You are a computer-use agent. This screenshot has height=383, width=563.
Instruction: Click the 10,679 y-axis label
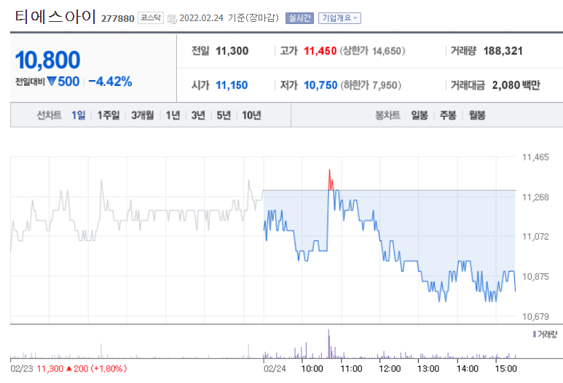click(535, 317)
